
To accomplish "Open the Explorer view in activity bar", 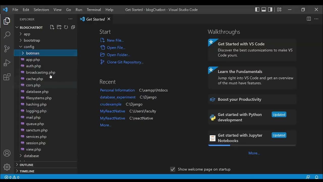I will [7, 21].
